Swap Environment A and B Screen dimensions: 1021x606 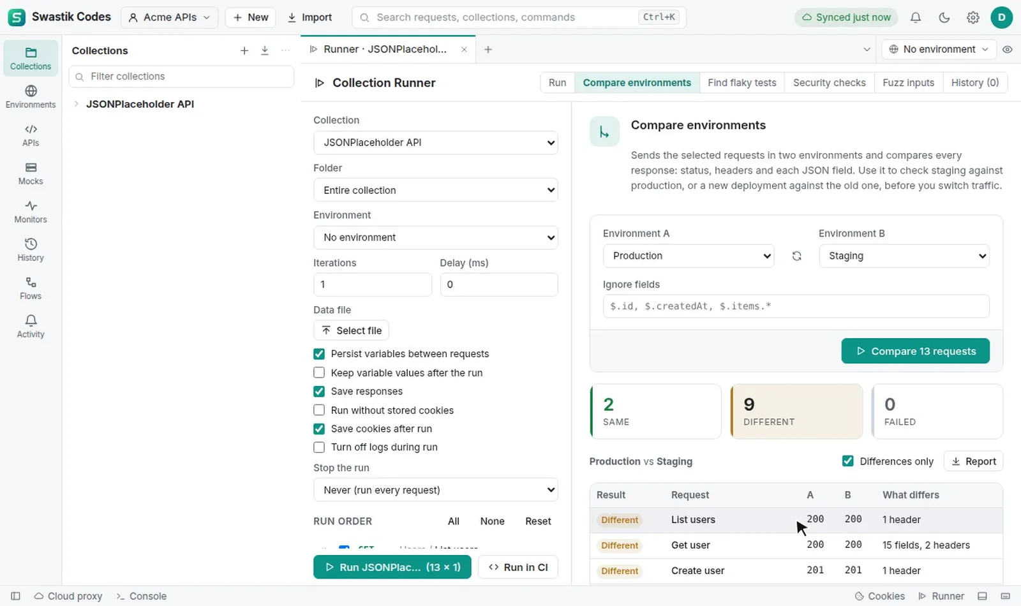pyautogui.click(x=796, y=256)
